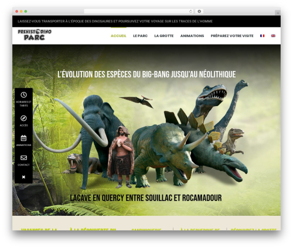Open the Animations top menu item
The height and width of the screenshot is (248, 293).
(x=192, y=36)
